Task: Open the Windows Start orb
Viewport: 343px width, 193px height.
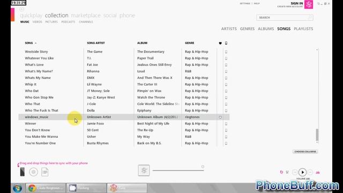Action: [17, 188]
